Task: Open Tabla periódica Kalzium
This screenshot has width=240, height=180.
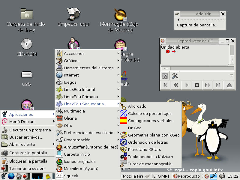Action: pos(150,157)
